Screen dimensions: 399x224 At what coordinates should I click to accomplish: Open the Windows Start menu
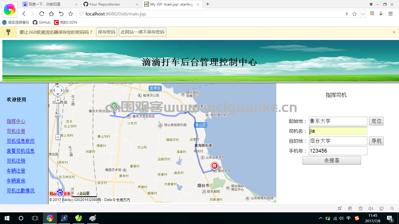(x=7, y=218)
